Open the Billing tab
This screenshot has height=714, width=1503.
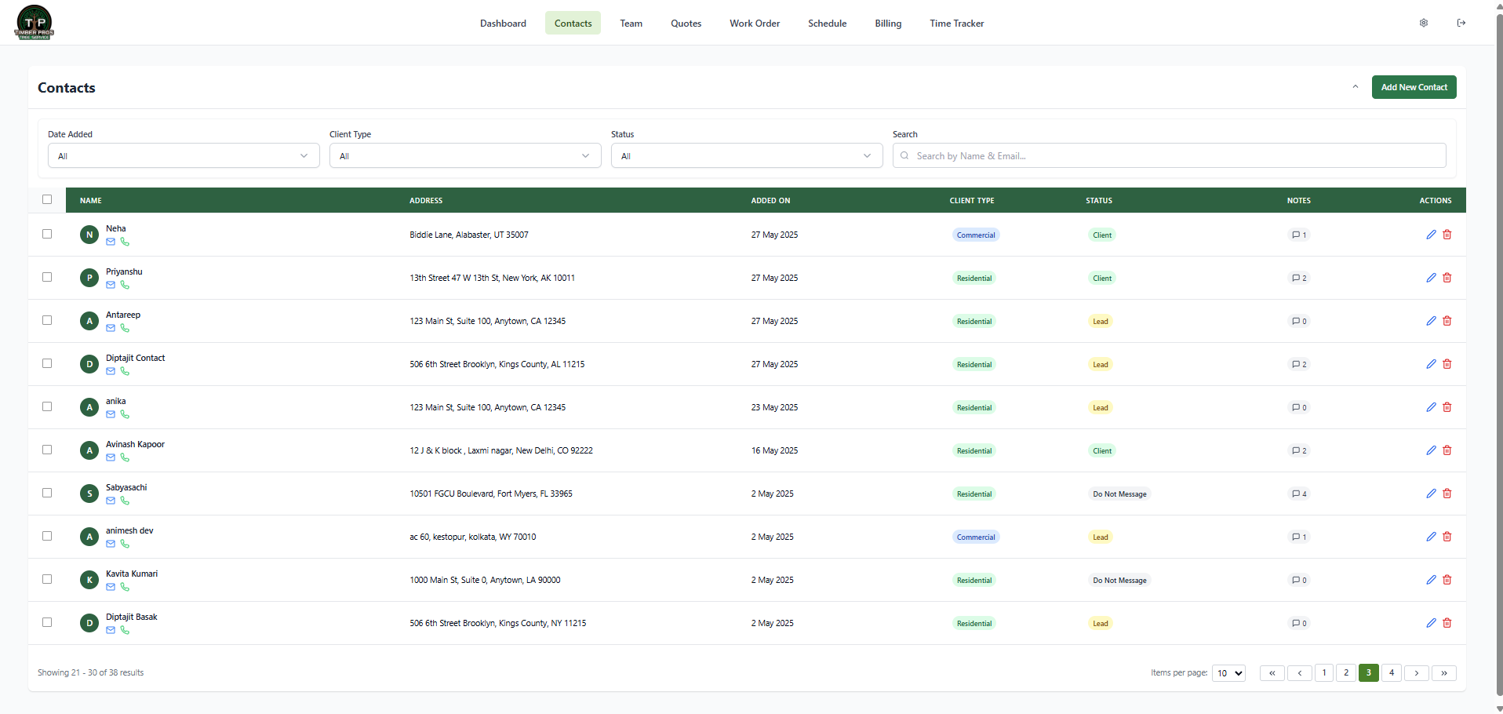[x=888, y=23]
